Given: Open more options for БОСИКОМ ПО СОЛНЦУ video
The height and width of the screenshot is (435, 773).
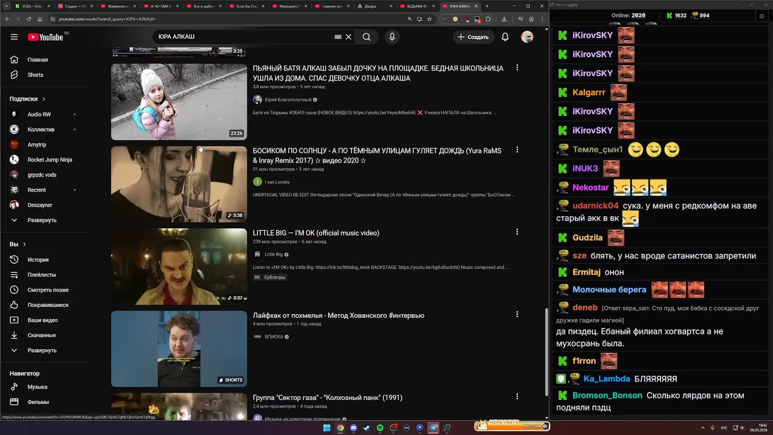Looking at the screenshot, I should (517, 150).
